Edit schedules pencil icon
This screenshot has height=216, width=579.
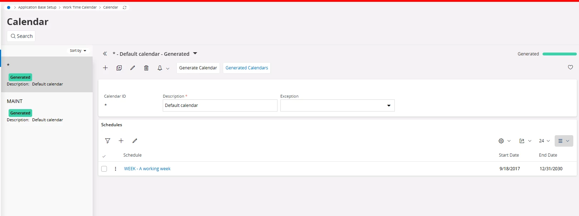[x=135, y=141]
